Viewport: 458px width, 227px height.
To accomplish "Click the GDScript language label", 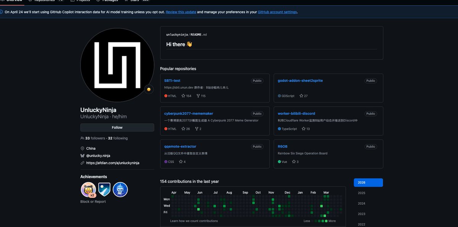I will (288, 96).
